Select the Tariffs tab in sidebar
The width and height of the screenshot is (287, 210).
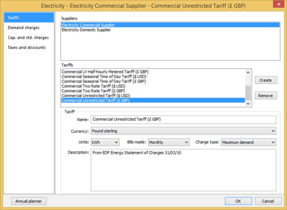pos(29,18)
